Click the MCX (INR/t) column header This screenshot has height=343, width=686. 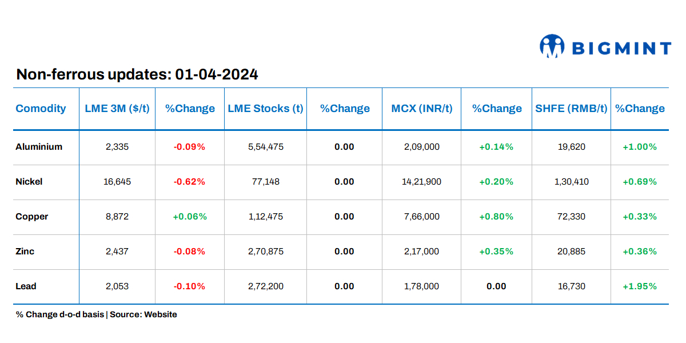click(422, 109)
